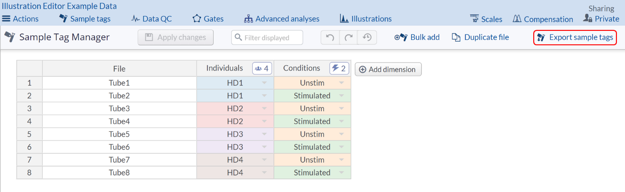Click the revert history clock icon

click(367, 38)
